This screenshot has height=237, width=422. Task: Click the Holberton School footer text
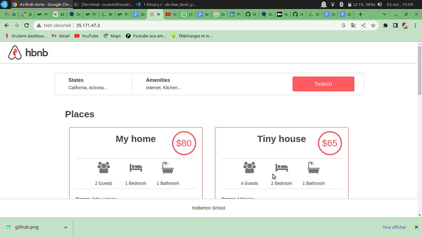[209, 208]
